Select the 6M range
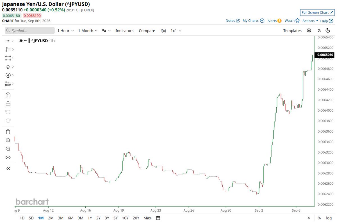Screen dimensions: 337x222 pos(70,218)
